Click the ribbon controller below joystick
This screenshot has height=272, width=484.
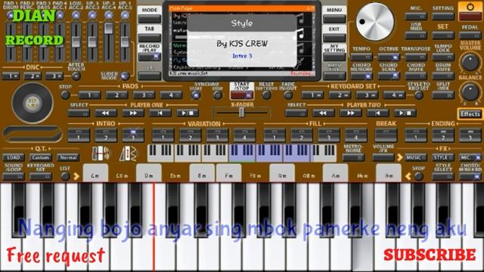pos(33,134)
